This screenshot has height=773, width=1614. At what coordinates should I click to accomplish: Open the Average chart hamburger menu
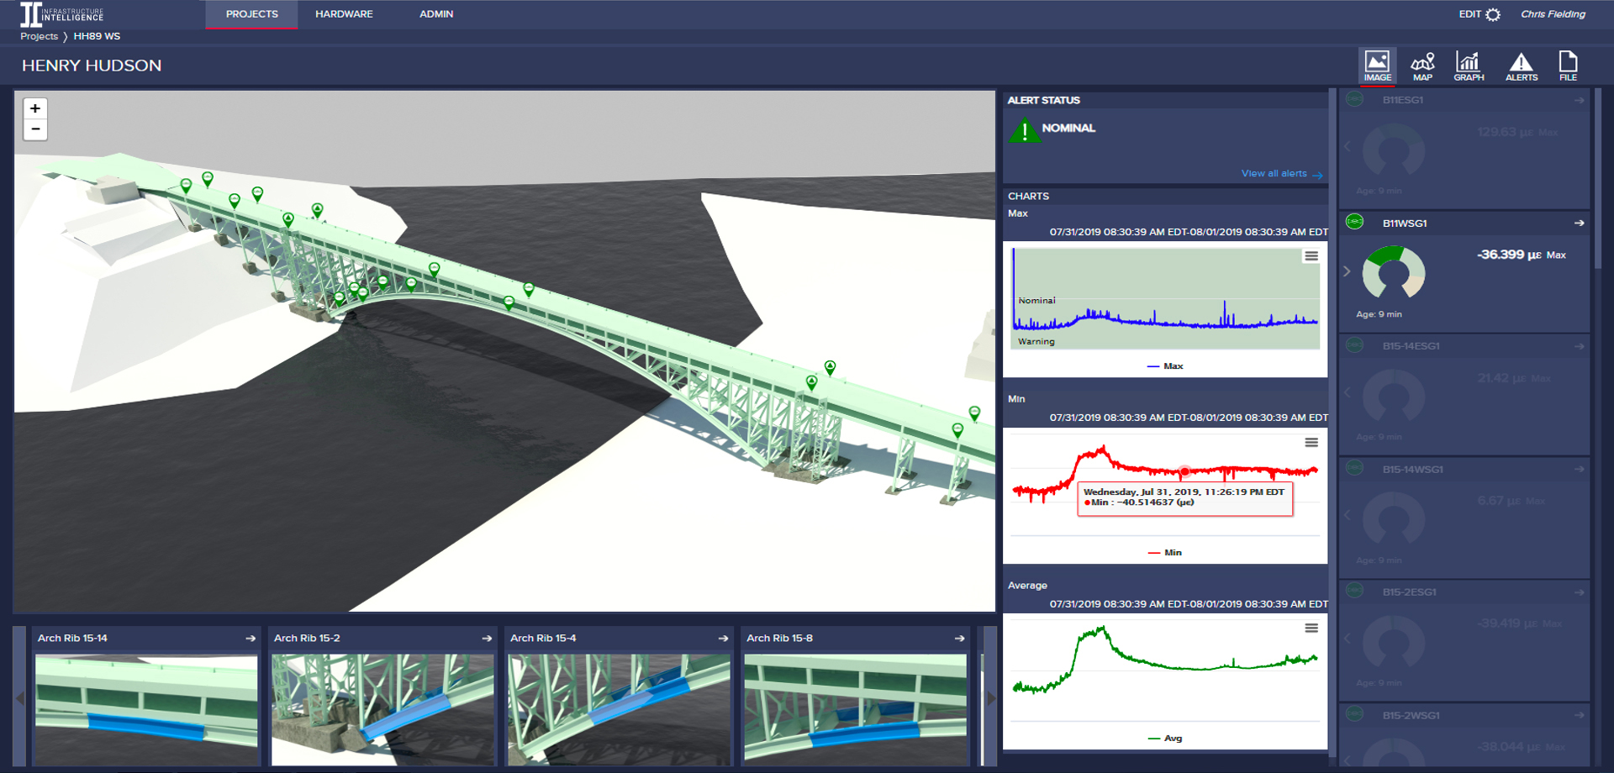click(1311, 628)
